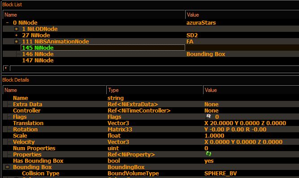299x178 pixels.
Task: Click the Translation value X 20.0000
Action: click(245, 123)
